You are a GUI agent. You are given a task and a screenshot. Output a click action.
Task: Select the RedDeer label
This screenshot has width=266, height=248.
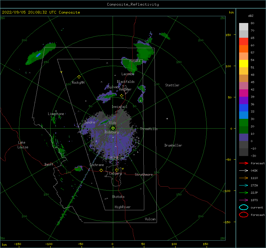coord(125,89)
